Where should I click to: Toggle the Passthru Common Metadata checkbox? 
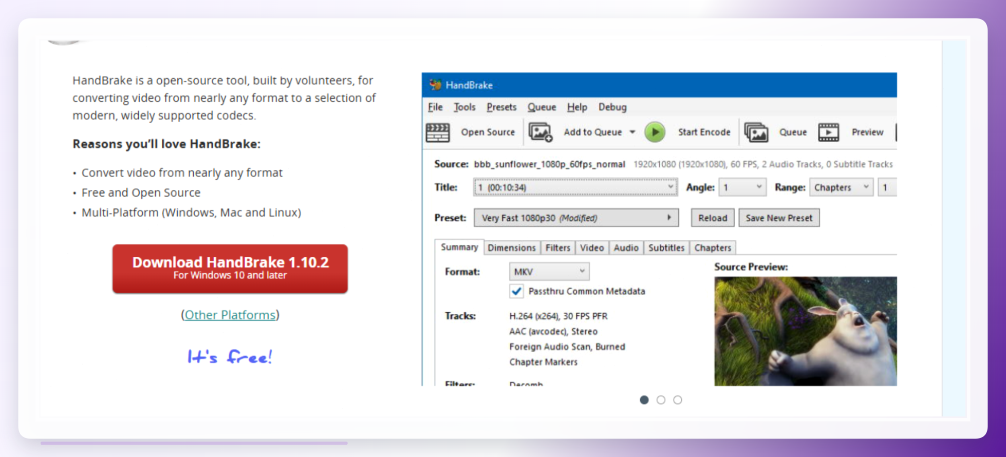pos(516,291)
